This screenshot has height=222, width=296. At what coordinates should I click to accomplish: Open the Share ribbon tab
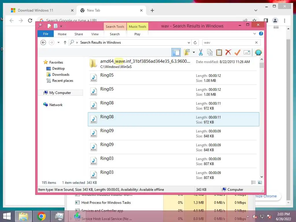pyautogui.click(x=79, y=34)
